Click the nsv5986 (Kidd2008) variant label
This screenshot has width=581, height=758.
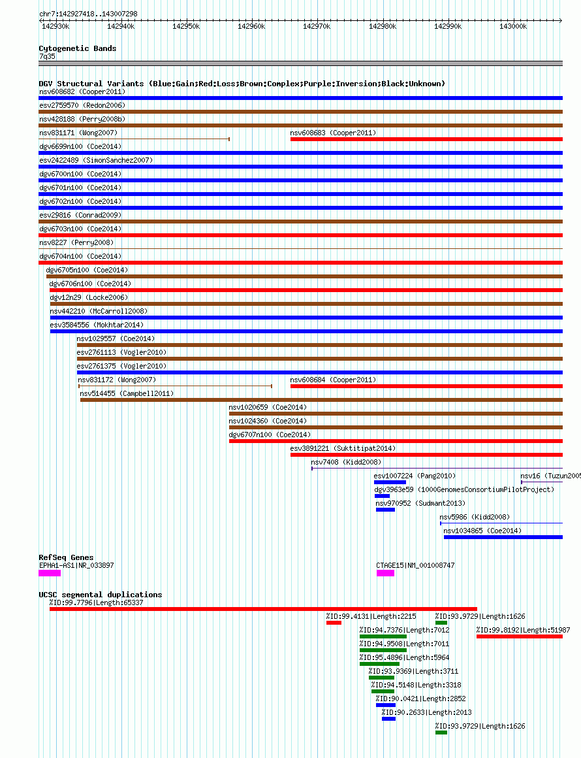(x=475, y=517)
